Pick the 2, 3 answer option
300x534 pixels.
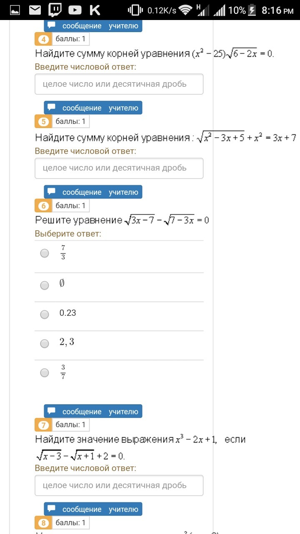pos(45,344)
